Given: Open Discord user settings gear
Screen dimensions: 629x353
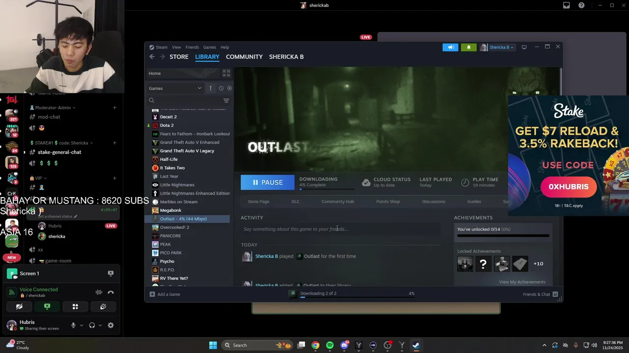Looking at the screenshot, I should point(111,325).
